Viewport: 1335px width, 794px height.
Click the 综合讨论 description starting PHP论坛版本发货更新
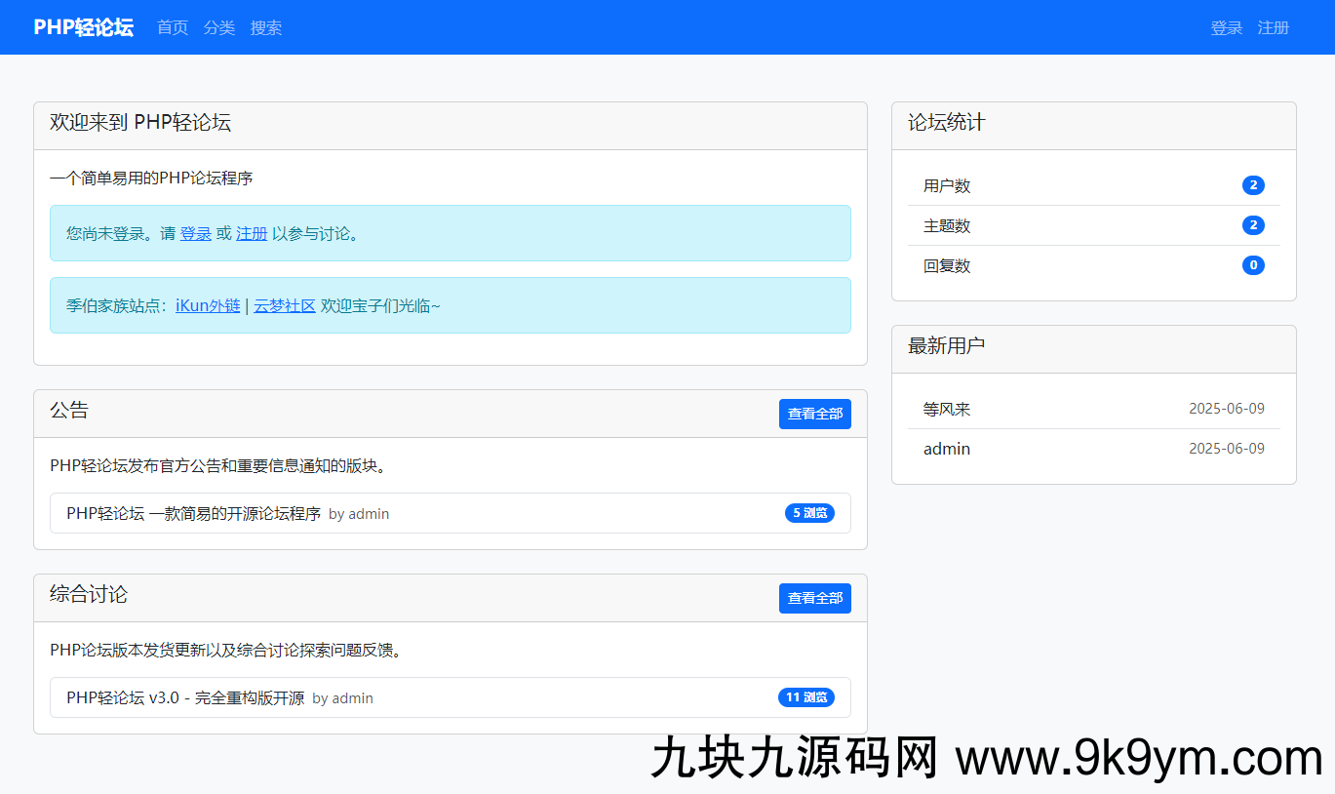coord(225,650)
